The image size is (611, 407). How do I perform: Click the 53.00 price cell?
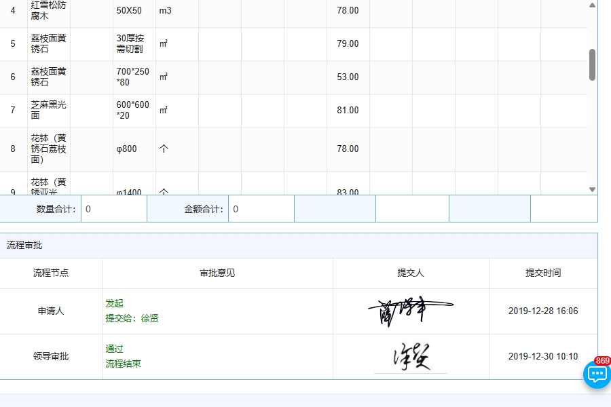pos(348,77)
